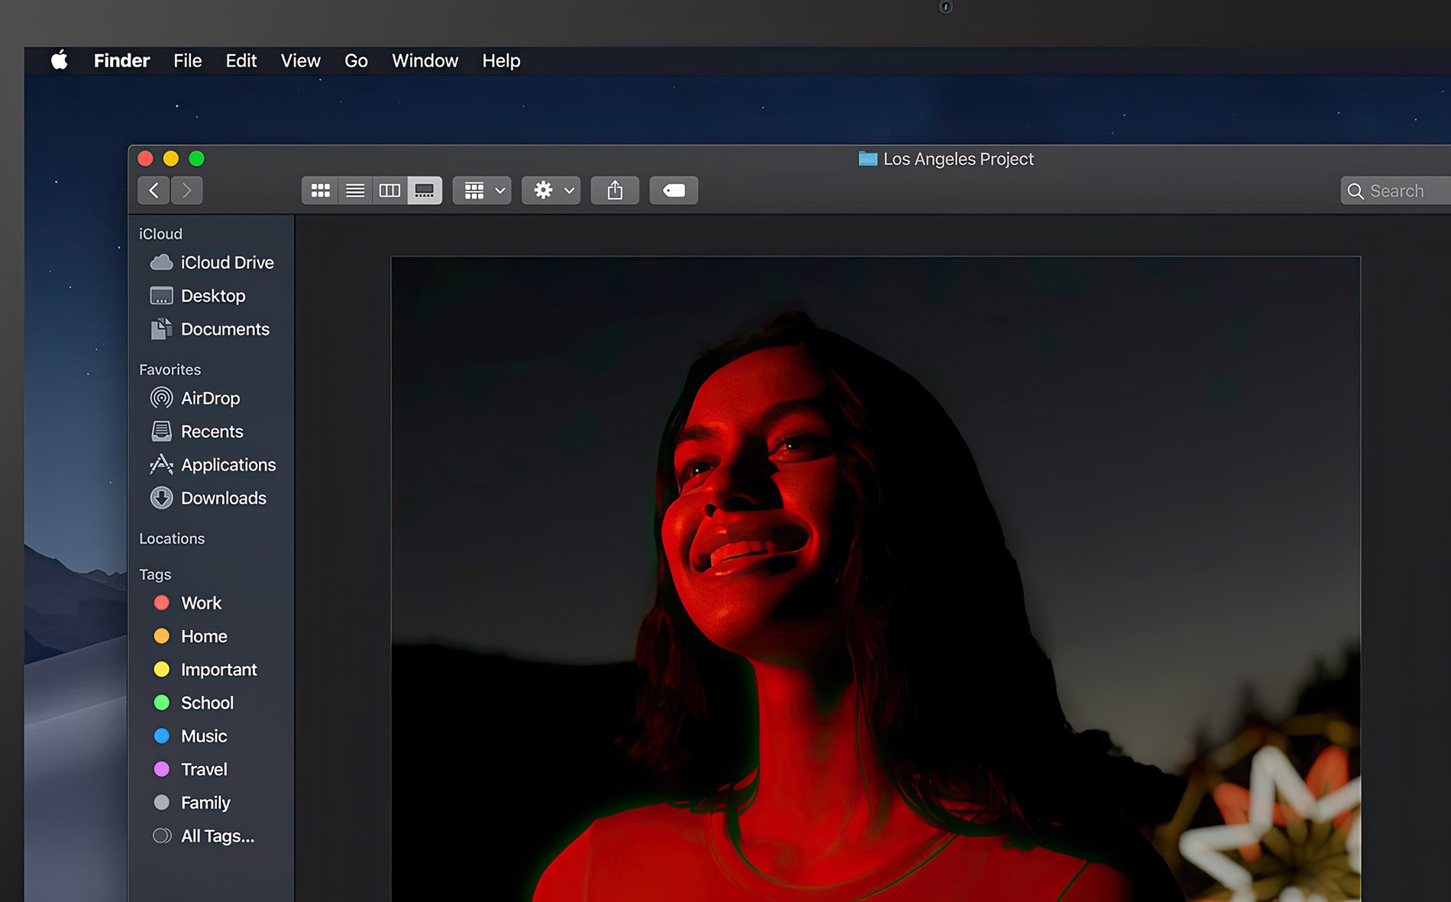
Task: Switch to Column view
Action: [x=389, y=190]
